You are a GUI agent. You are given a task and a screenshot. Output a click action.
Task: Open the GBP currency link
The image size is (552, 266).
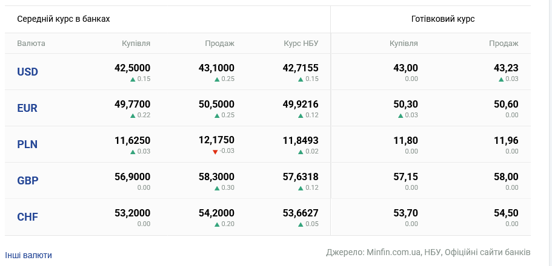point(27,181)
